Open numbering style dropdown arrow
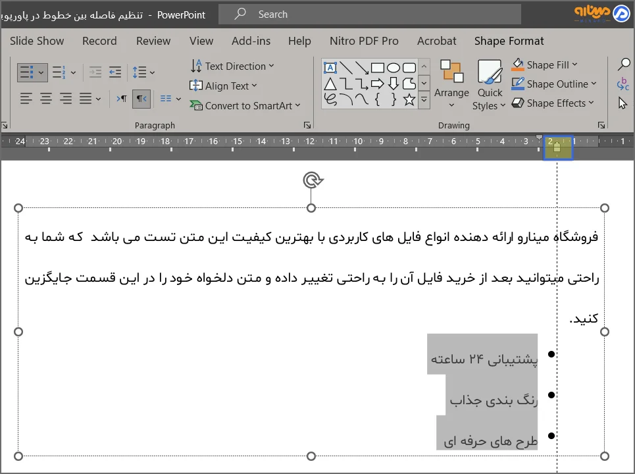This screenshot has width=635, height=474. [x=73, y=73]
